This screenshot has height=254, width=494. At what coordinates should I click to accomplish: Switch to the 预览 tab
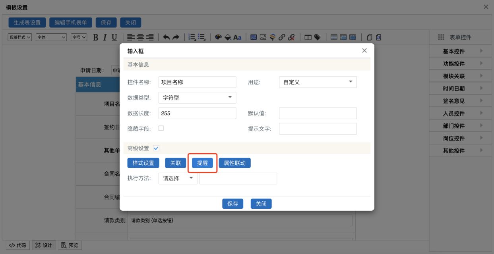pyautogui.click(x=70, y=245)
